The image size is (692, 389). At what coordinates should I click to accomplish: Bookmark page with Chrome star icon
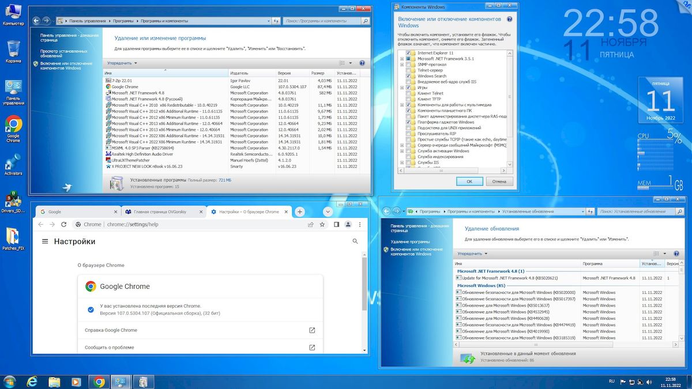pyautogui.click(x=322, y=225)
